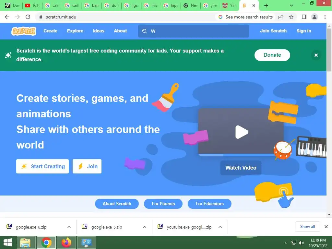Open the google.exe-5.zip download

107,227
